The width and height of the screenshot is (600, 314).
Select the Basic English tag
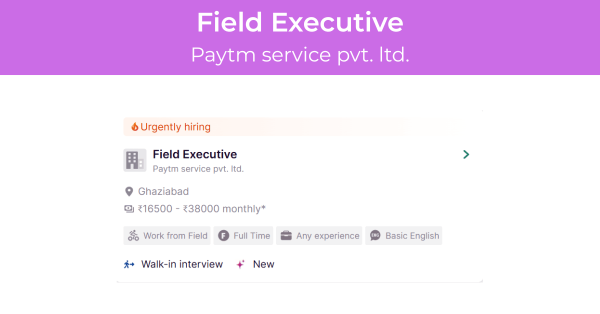[404, 235]
